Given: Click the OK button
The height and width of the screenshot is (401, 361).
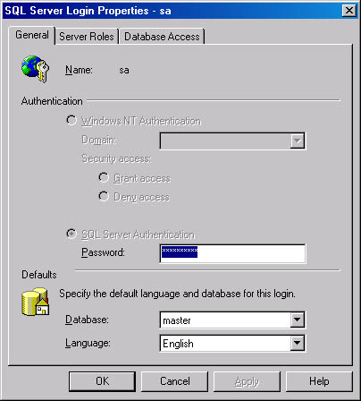Looking at the screenshot, I should click(x=102, y=381).
